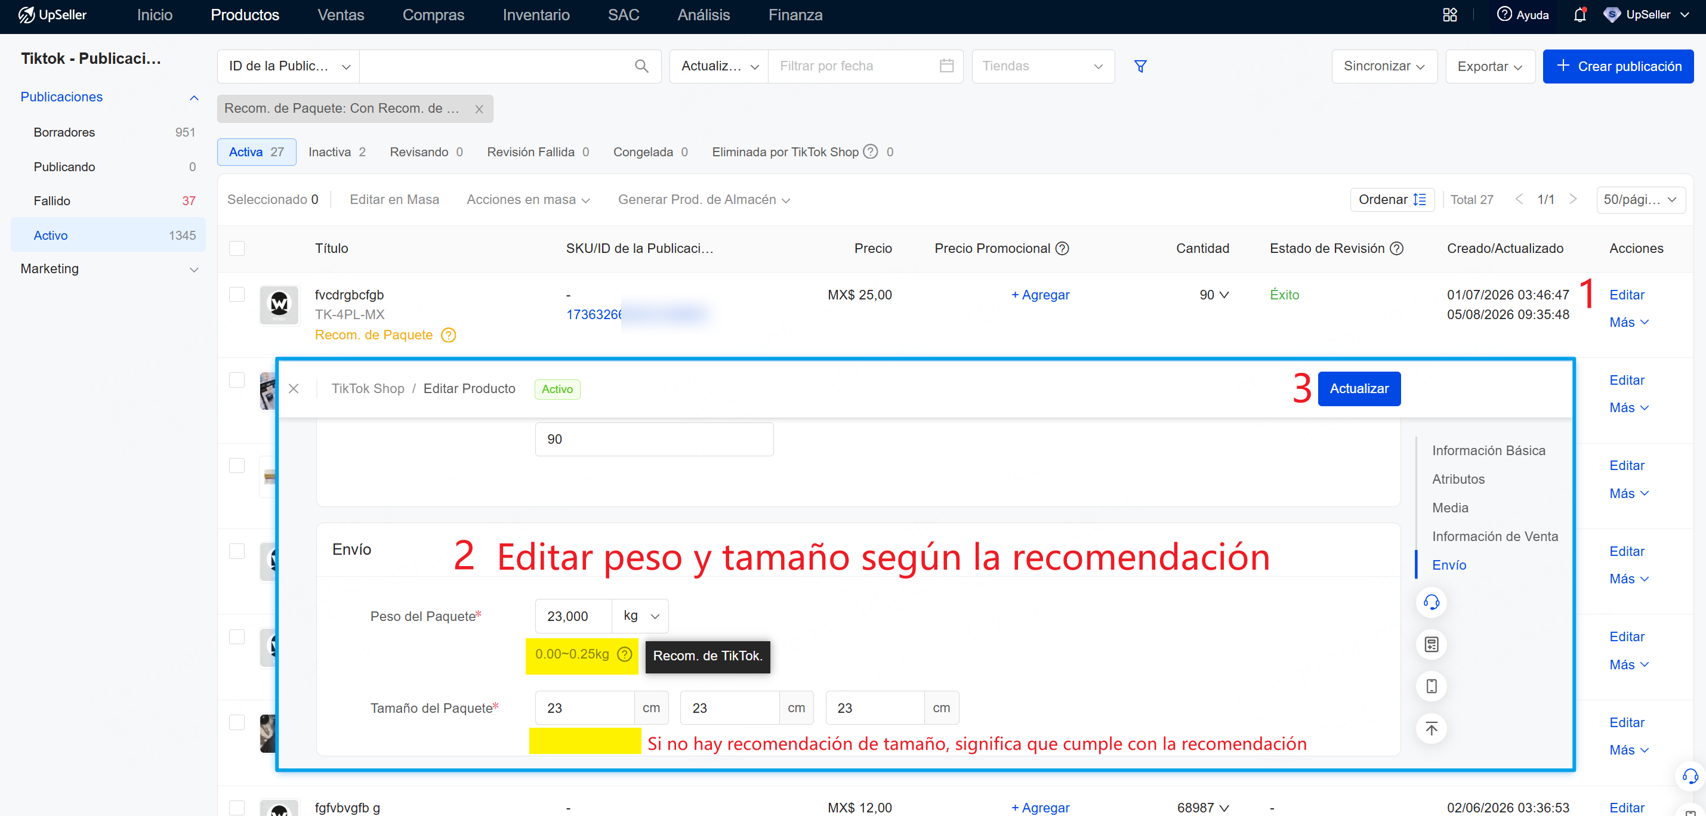Screen dimensions: 1706x816
Task: Open the apps grid icon
Action: tap(1449, 14)
